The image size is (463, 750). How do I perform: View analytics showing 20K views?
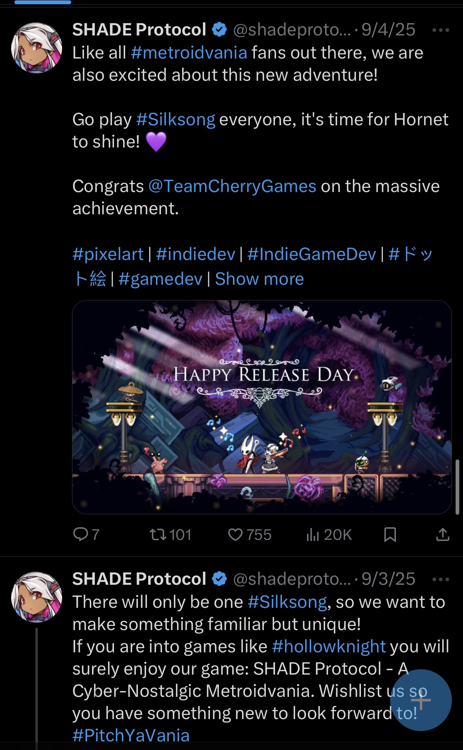pos(329,534)
